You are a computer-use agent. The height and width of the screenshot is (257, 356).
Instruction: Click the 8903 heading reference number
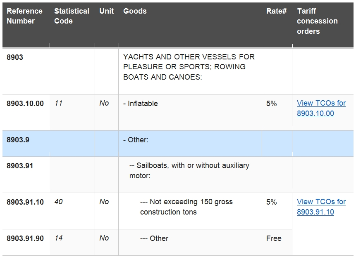(15, 57)
